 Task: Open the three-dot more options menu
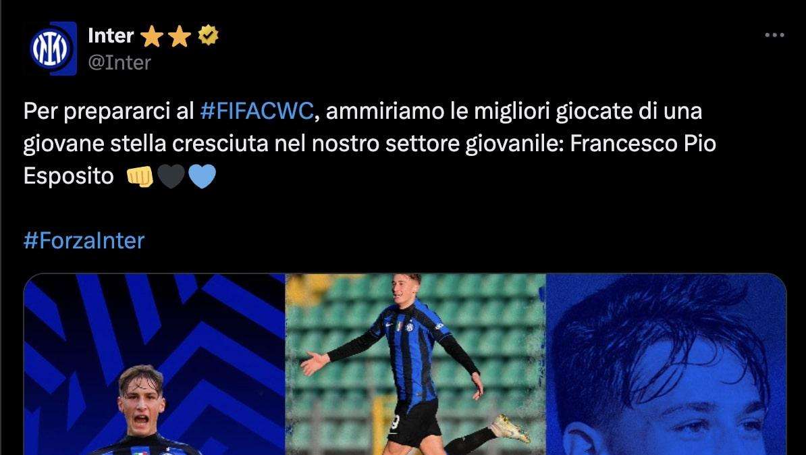point(774,35)
